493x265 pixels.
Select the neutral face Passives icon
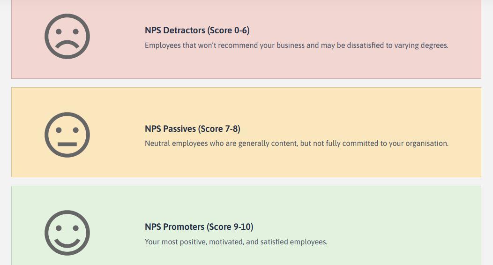pos(67,135)
